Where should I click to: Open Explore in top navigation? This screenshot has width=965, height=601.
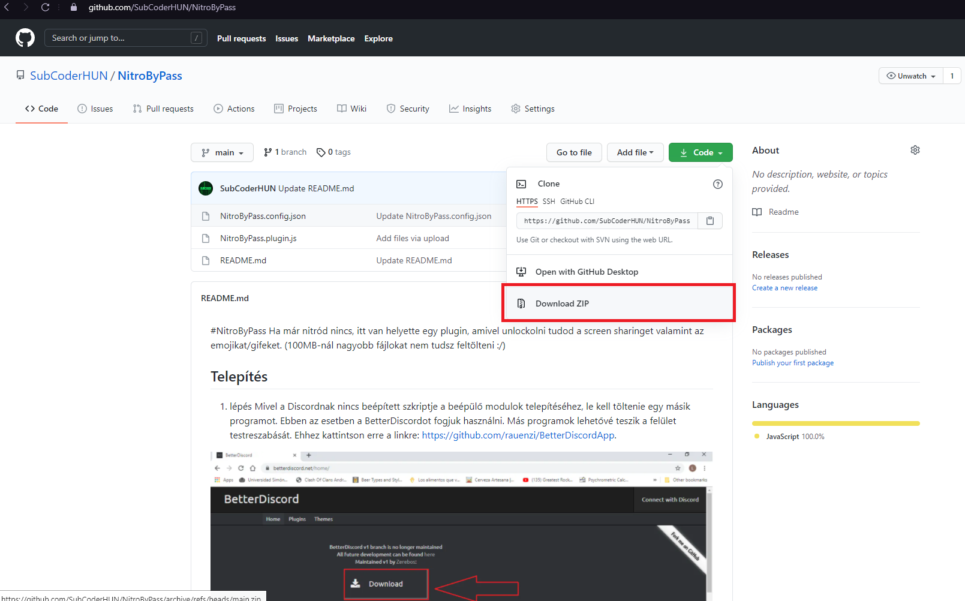[378, 38]
